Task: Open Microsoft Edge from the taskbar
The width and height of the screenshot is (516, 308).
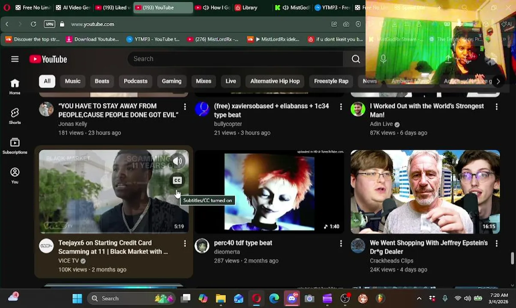Action: click(x=274, y=299)
